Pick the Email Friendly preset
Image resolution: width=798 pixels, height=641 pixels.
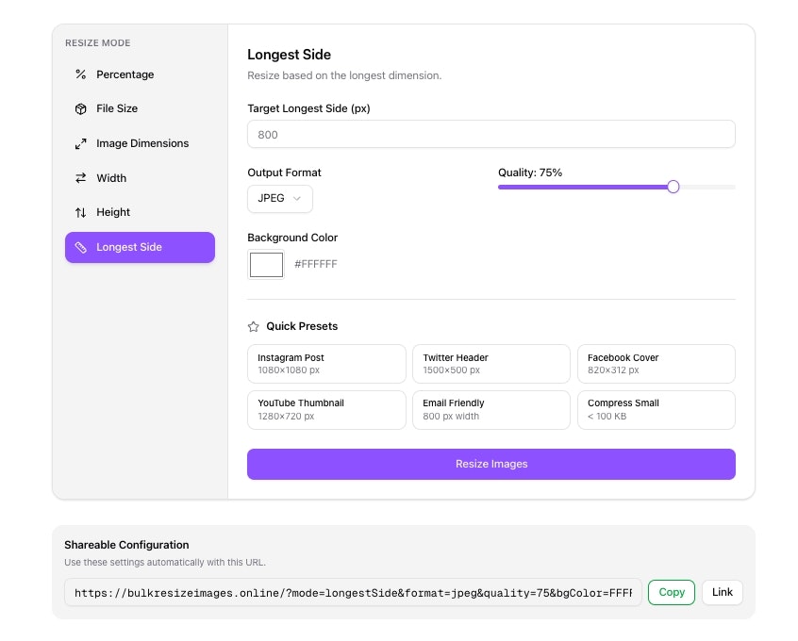coord(491,409)
